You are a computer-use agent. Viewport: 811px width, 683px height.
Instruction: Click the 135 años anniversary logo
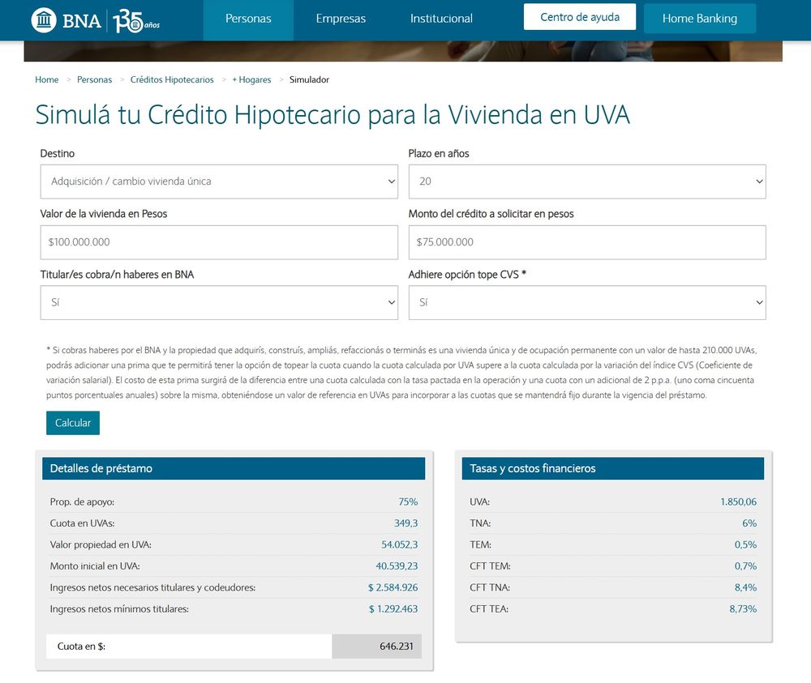(x=136, y=21)
